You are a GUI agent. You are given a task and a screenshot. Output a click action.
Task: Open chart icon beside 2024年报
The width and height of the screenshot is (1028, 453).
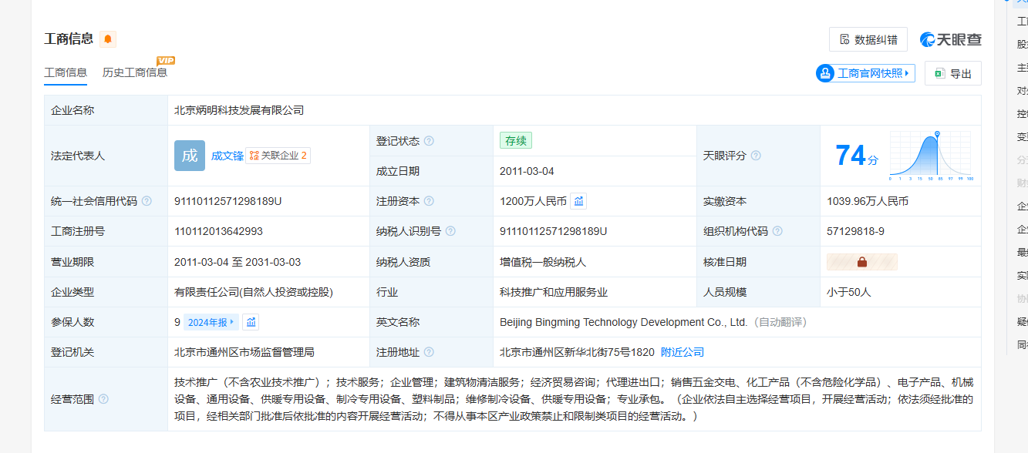251,322
